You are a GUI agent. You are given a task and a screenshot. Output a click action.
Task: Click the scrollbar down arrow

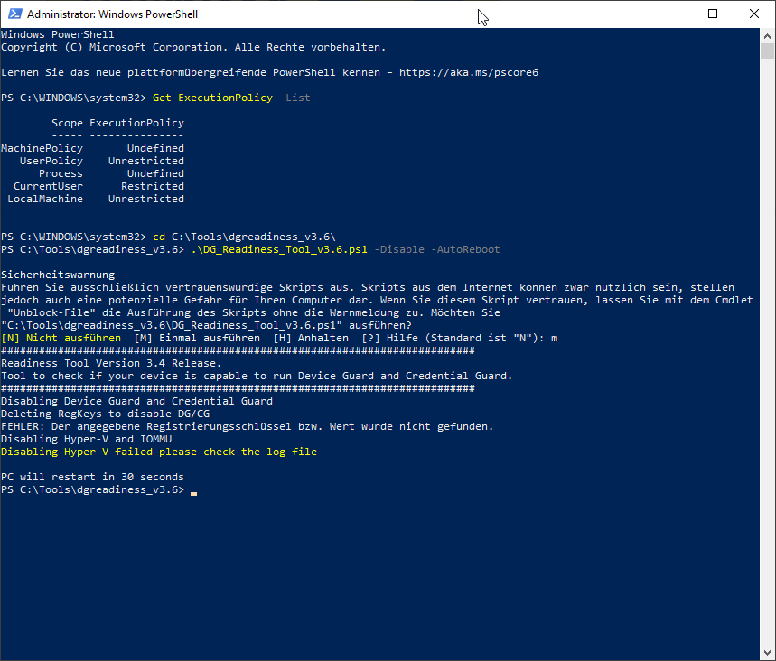(x=768, y=653)
